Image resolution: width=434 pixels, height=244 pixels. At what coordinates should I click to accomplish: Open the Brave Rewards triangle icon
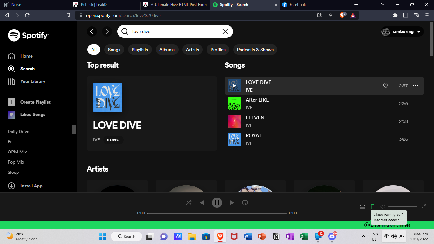(353, 15)
